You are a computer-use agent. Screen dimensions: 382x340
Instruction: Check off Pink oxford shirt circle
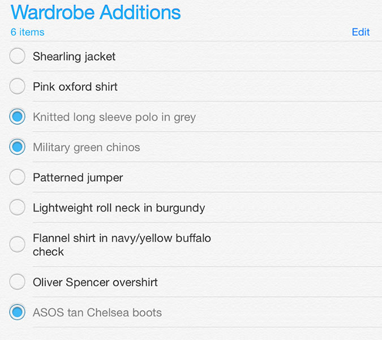pyautogui.click(x=17, y=86)
